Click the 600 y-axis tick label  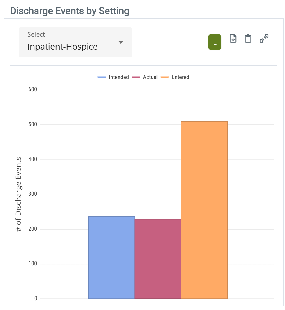[32, 90]
